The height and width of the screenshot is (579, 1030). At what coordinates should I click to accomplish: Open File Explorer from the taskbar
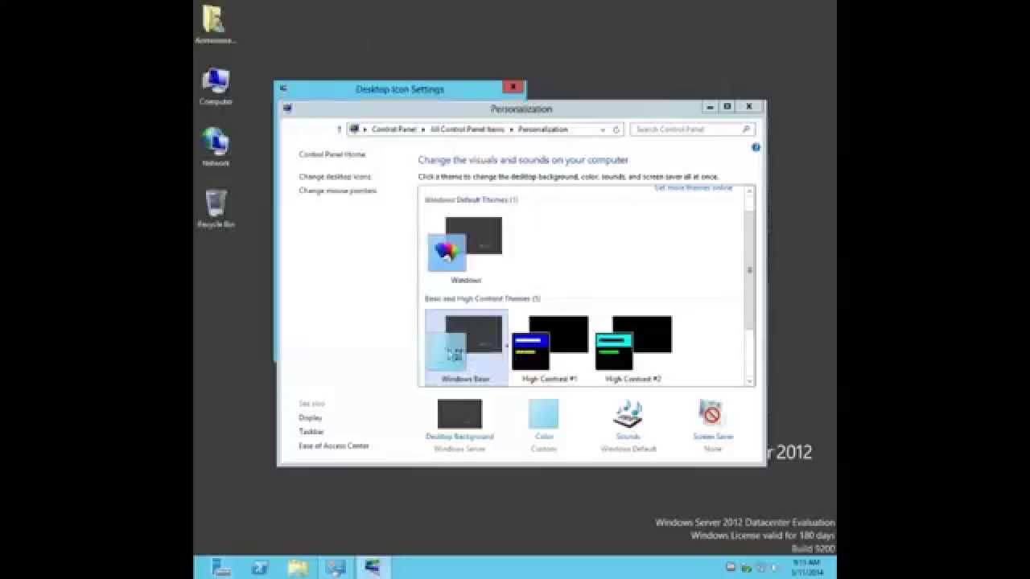[297, 567]
